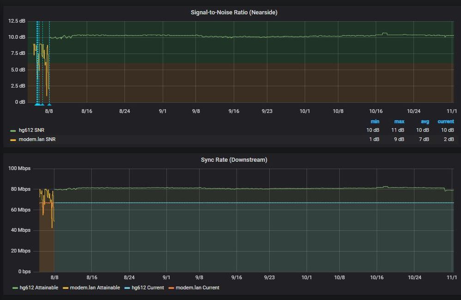Click the modem.lan SNR yellow legend color swatch

[13, 140]
